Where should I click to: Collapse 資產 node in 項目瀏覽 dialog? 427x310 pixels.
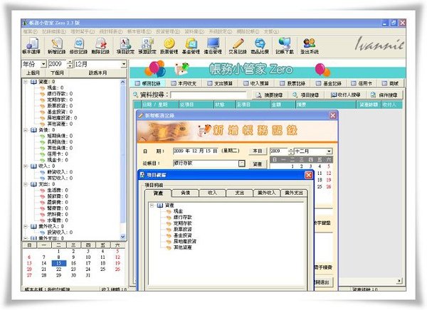pos(152,205)
